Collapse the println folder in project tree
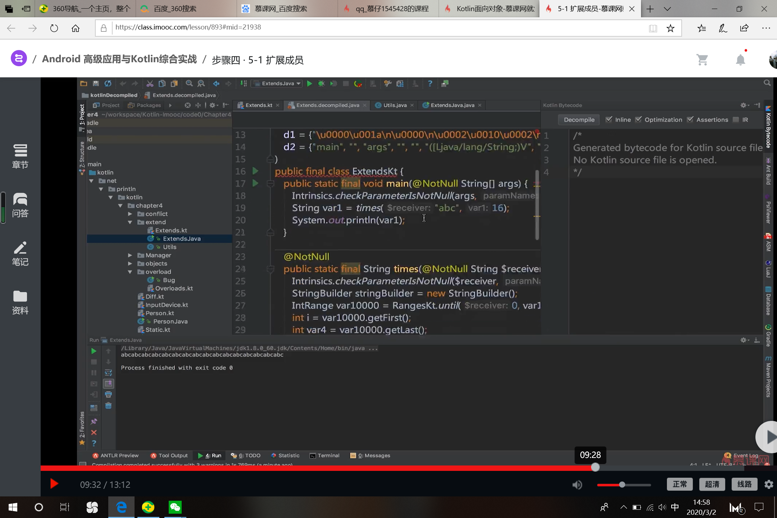The height and width of the screenshot is (518, 777). (x=101, y=189)
